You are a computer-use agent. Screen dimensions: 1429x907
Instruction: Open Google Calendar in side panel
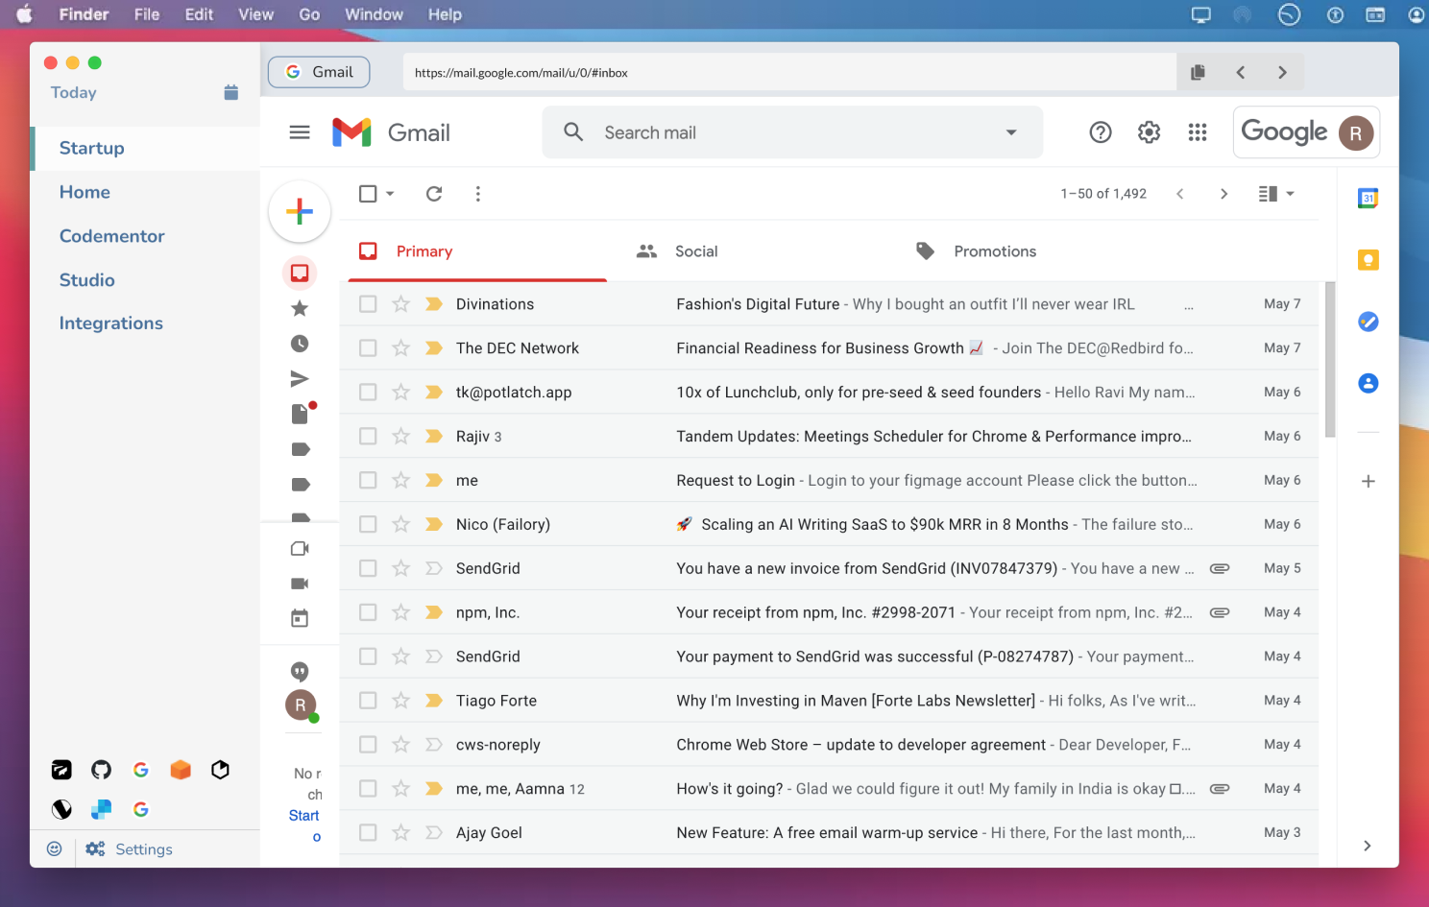pos(1368,199)
